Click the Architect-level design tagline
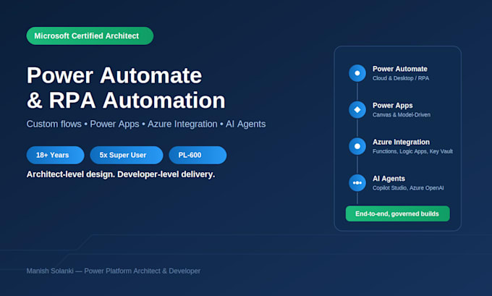Viewport: 492px width, 296px height. (121, 174)
